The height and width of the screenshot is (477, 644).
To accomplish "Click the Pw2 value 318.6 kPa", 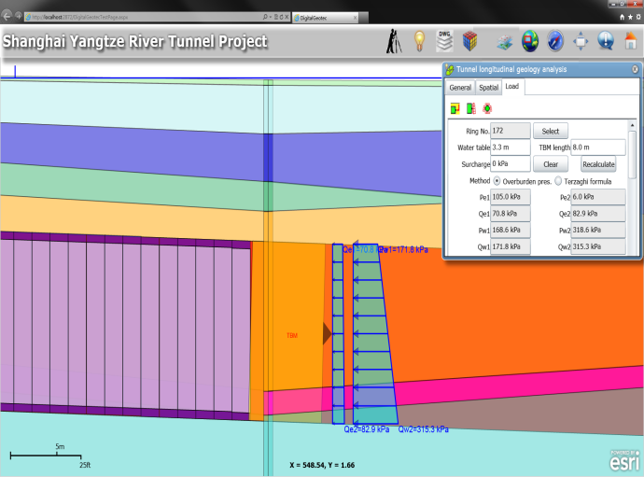I will tap(598, 230).
